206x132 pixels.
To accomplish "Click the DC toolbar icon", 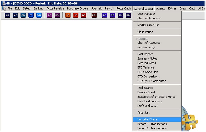I will click(84, 15).
